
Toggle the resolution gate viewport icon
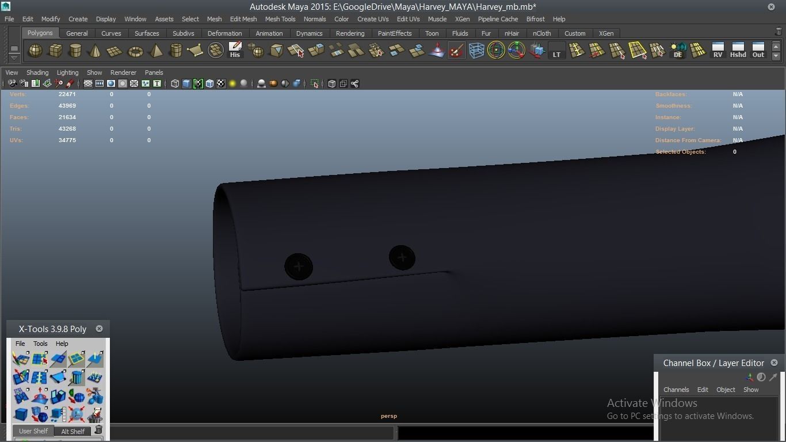point(111,83)
